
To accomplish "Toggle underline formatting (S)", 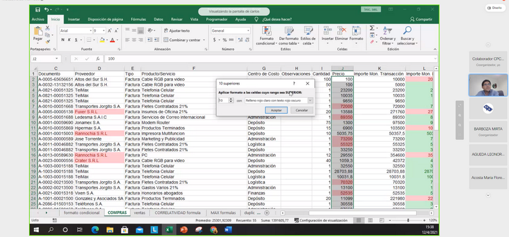I will pos(76,40).
